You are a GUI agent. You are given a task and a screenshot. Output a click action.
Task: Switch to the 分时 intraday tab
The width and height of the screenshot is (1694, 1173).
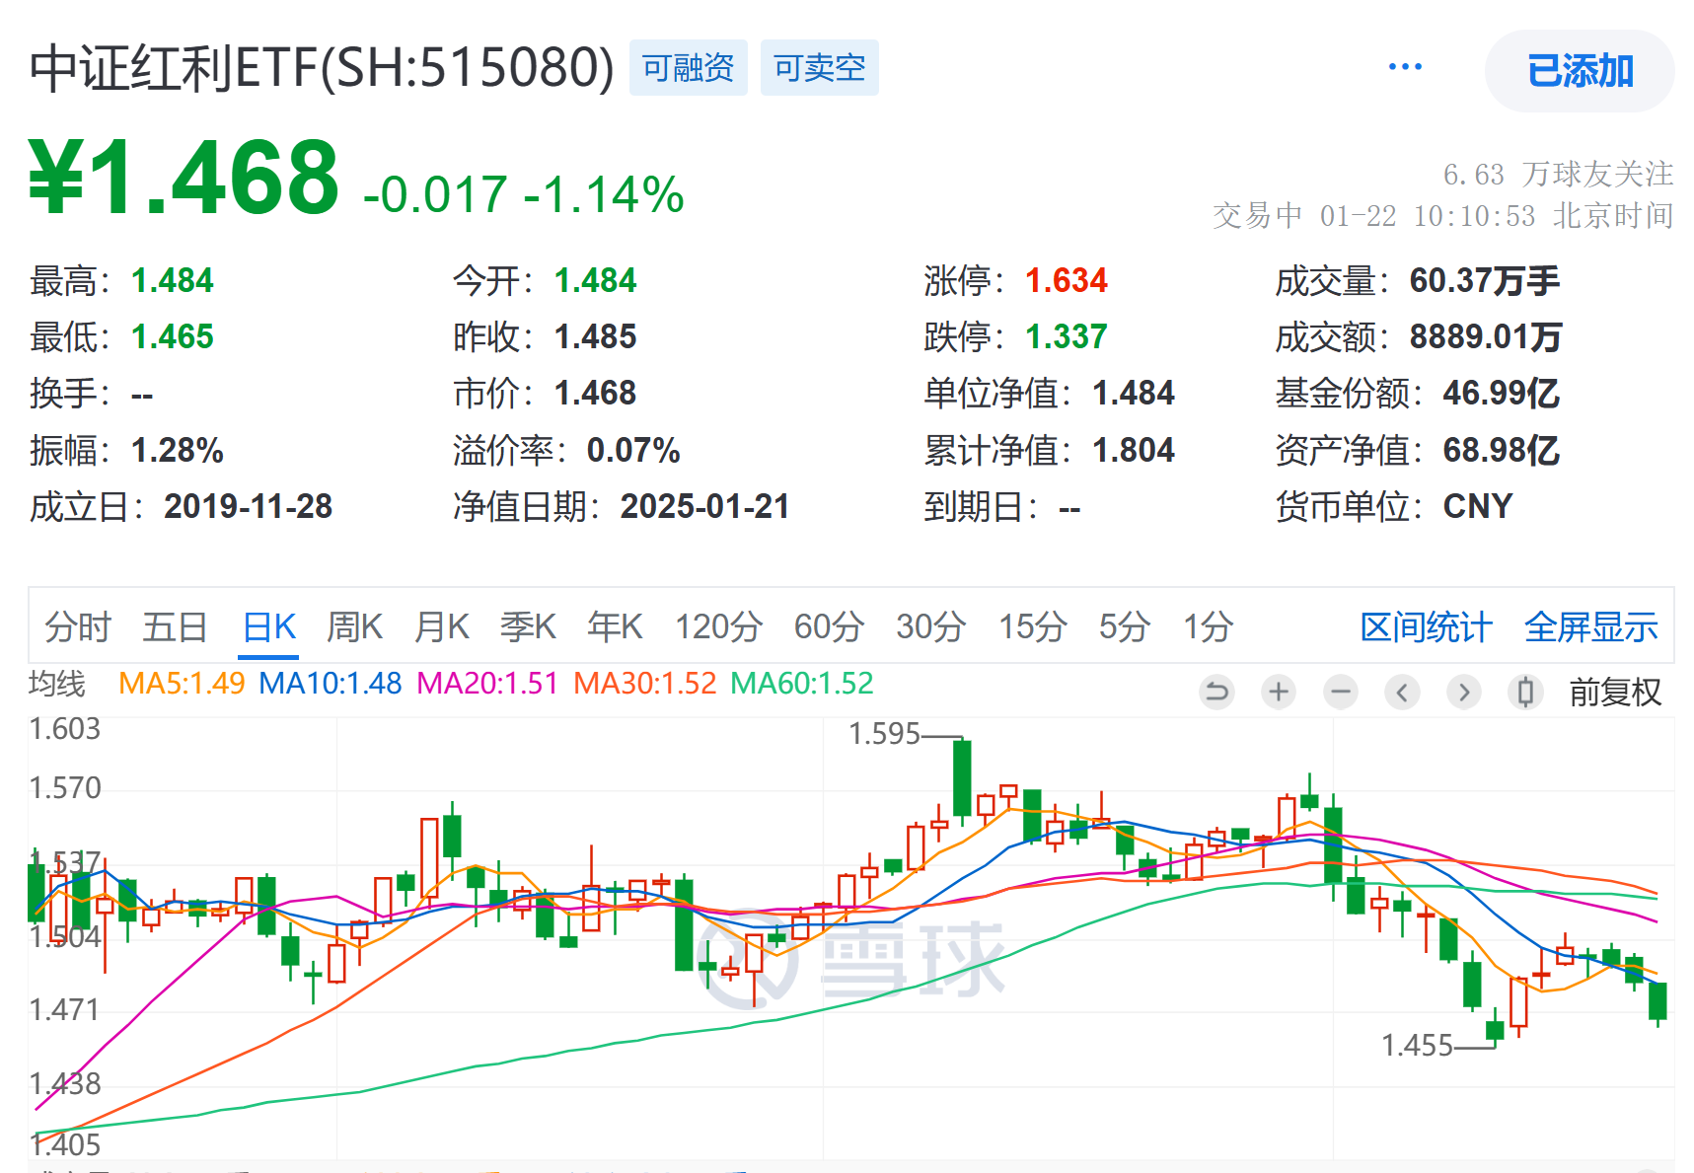[x=78, y=626]
